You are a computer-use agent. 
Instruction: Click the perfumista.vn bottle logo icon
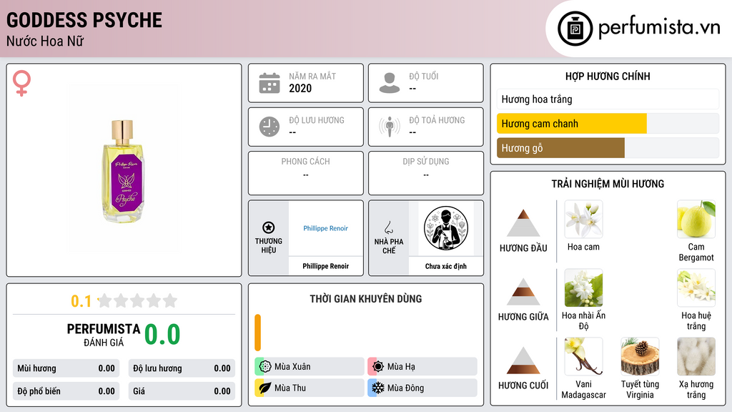pyautogui.click(x=575, y=29)
